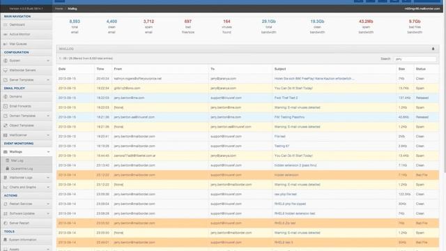Click the 'raw php file test' subject
This screenshot has width=446, height=251.
click(285, 195)
